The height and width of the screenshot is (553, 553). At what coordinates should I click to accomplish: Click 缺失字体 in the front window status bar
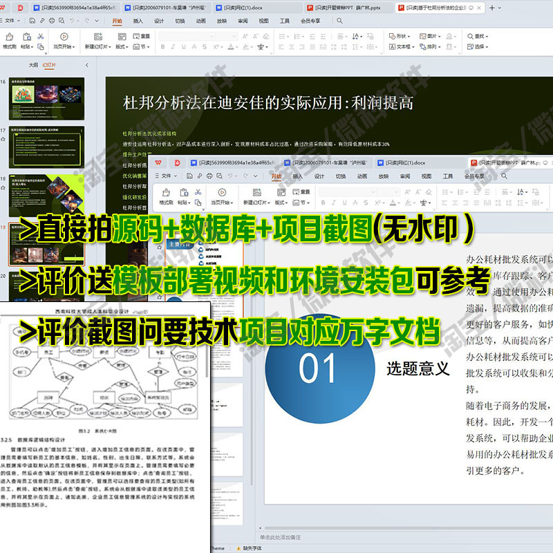tap(249, 548)
